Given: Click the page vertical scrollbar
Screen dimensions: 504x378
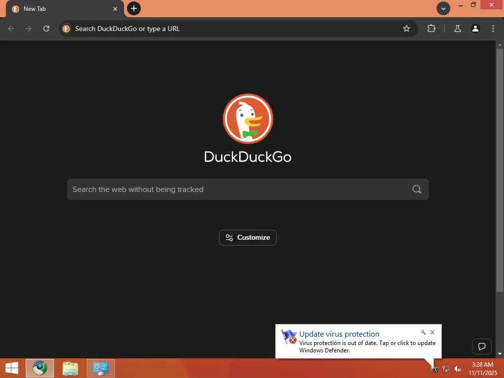Looking at the screenshot, I should [500, 170].
